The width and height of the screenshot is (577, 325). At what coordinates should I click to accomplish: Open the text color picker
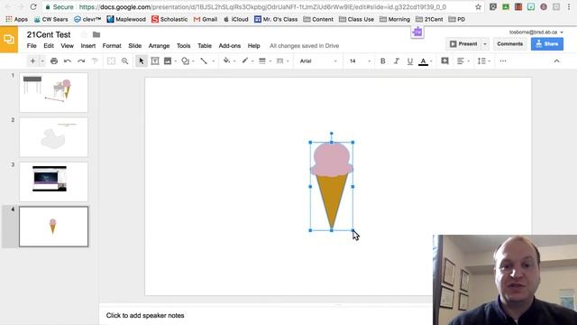point(423,61)
